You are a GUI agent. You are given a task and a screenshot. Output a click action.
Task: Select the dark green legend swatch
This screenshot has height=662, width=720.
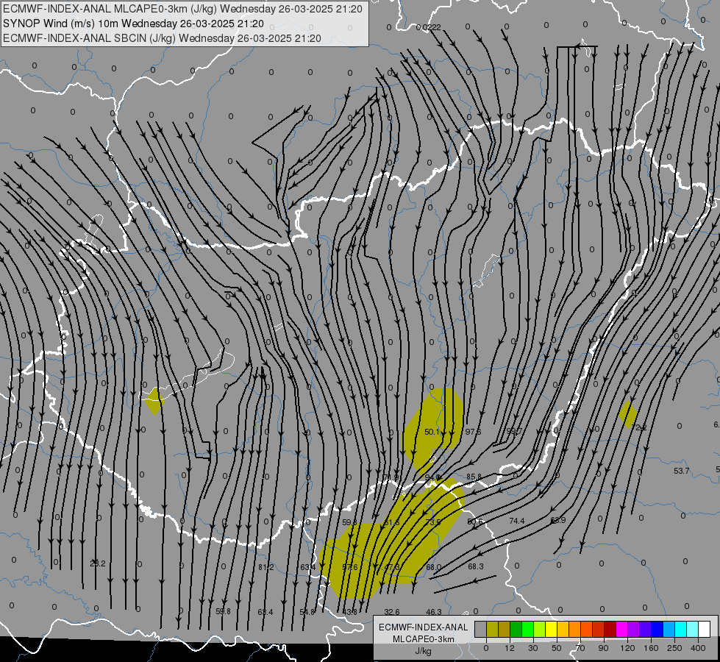click(x=516, y=630)
